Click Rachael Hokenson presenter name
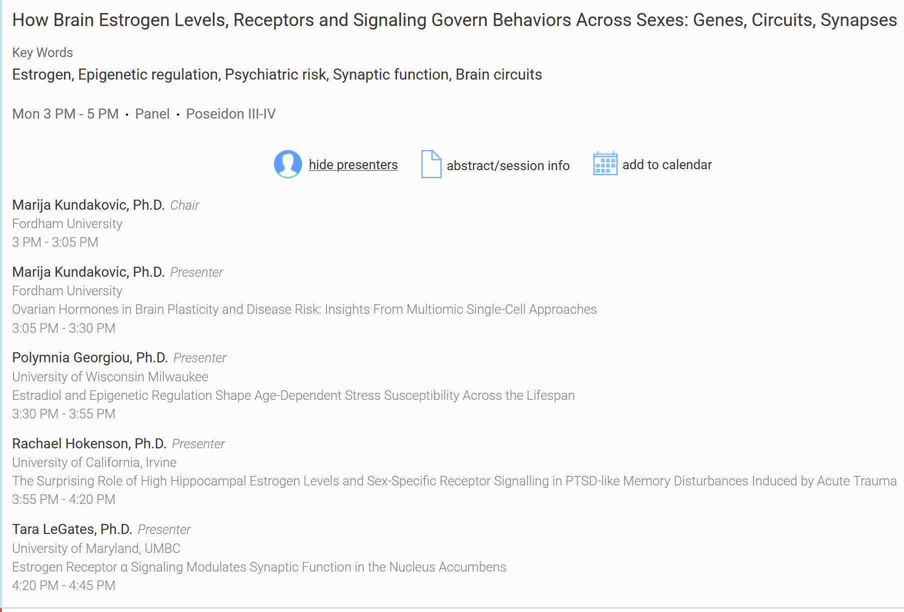Viewport: 904px width, 612px height. pos(89,444)
